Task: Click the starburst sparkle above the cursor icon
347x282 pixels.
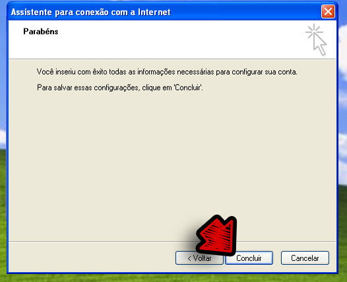Action: click(314, 32)
